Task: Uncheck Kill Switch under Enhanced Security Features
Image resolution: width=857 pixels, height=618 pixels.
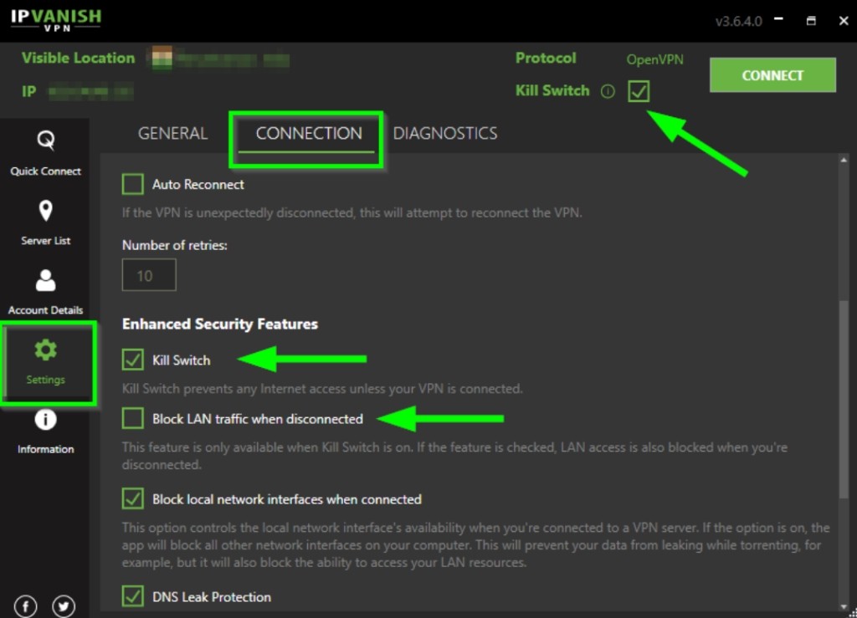Action: pos(133,360)
